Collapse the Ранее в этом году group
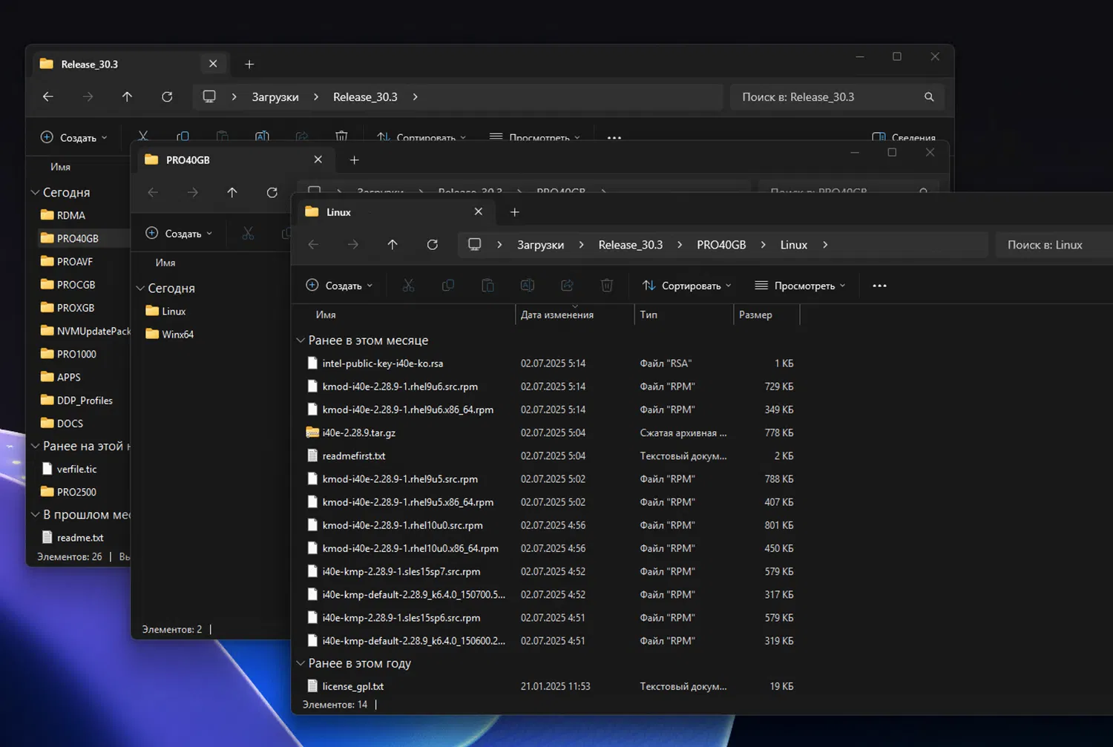Image resolution: width=1113 pixels, height=747 pixels. (301, 663)
